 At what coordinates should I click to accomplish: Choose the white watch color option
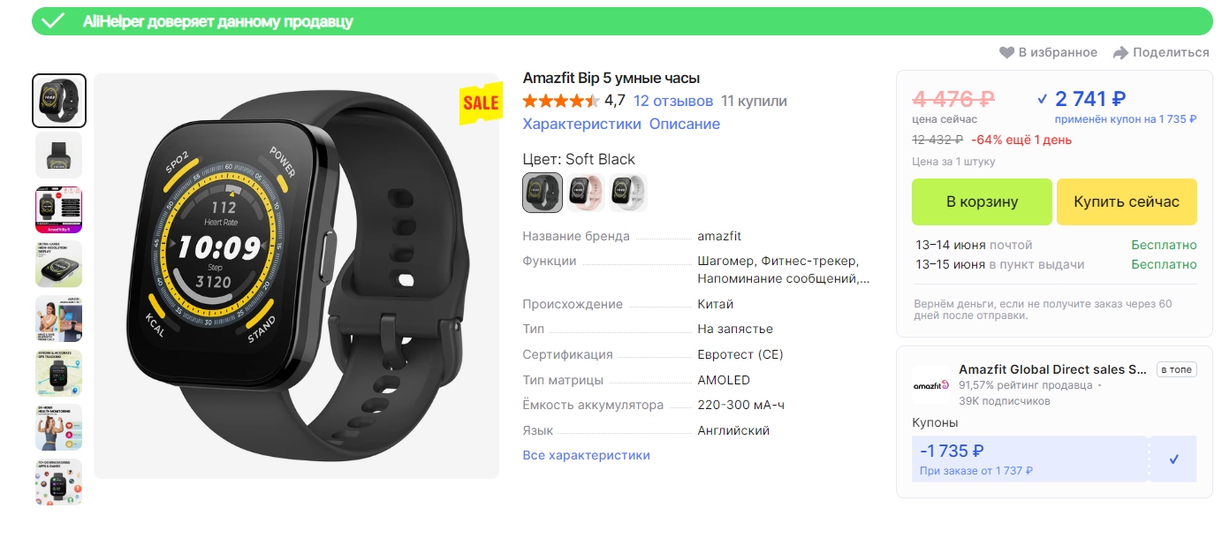pos(628,193)
